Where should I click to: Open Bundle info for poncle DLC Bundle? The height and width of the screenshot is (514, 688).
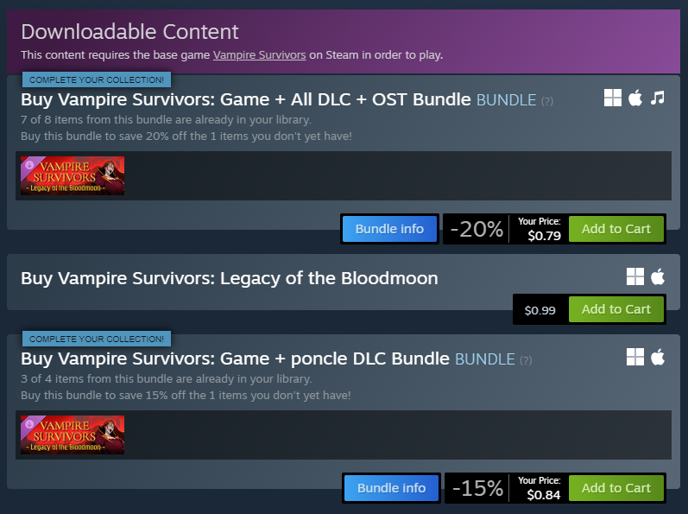pyautogui.click(x=391, y=488)
